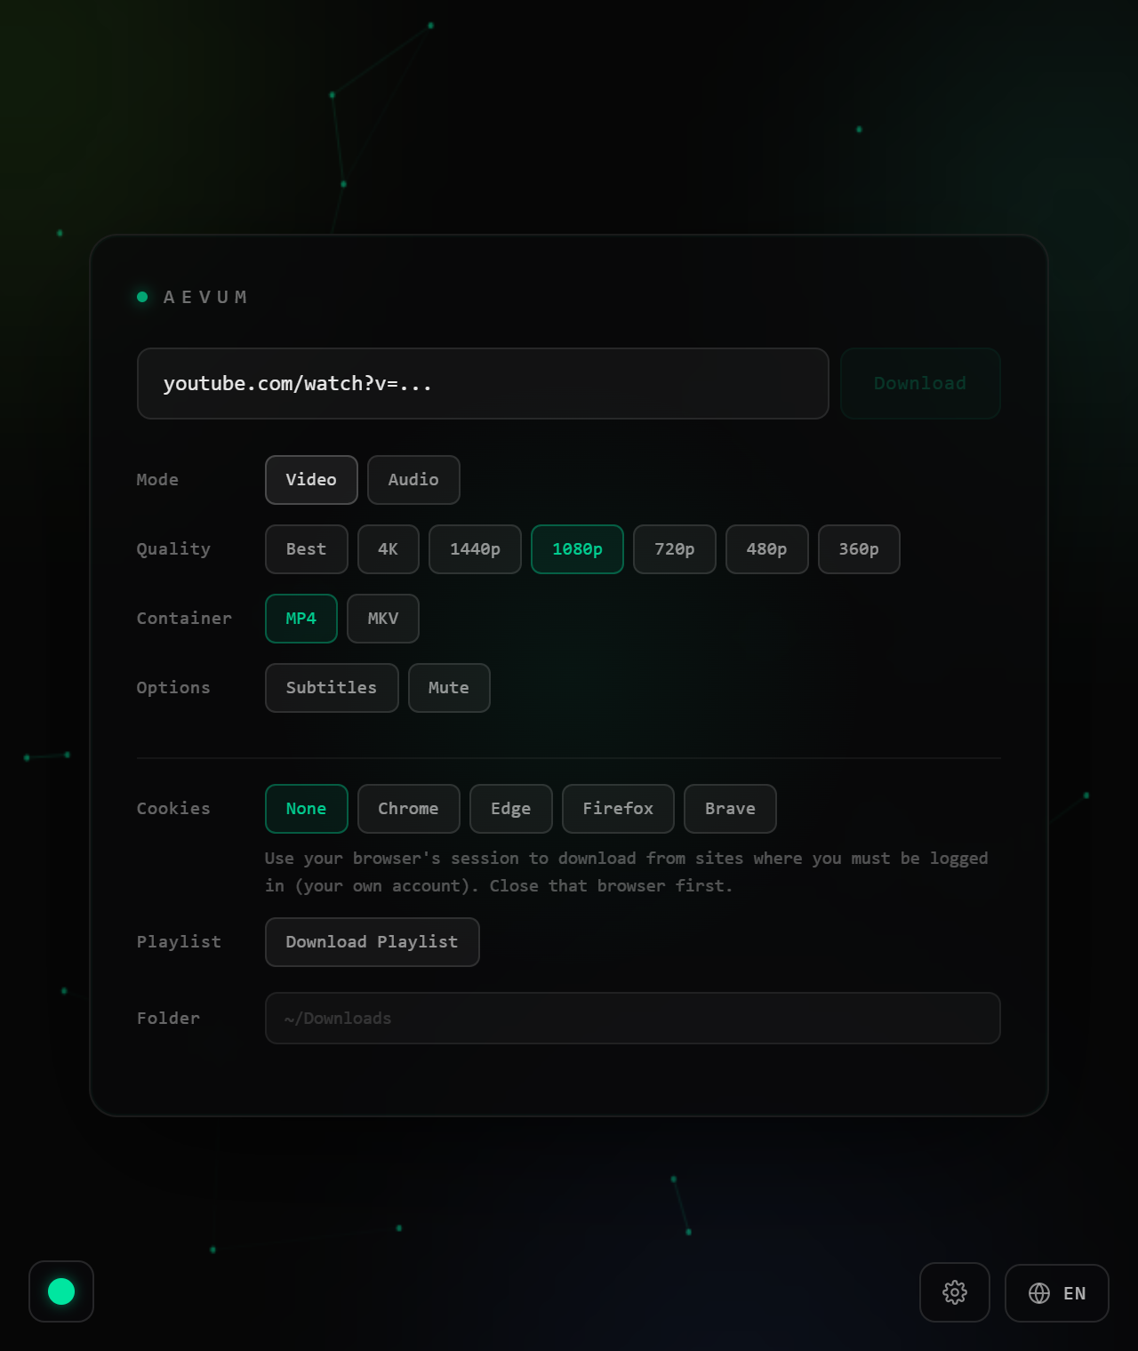This screenshot has width=1138, height=1351.
Task: Open settings with the gear icon
Action: (x=954, y=1292)
